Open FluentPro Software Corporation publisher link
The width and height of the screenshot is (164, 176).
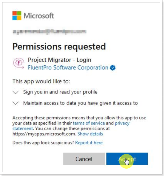click(x=68, y=67)
